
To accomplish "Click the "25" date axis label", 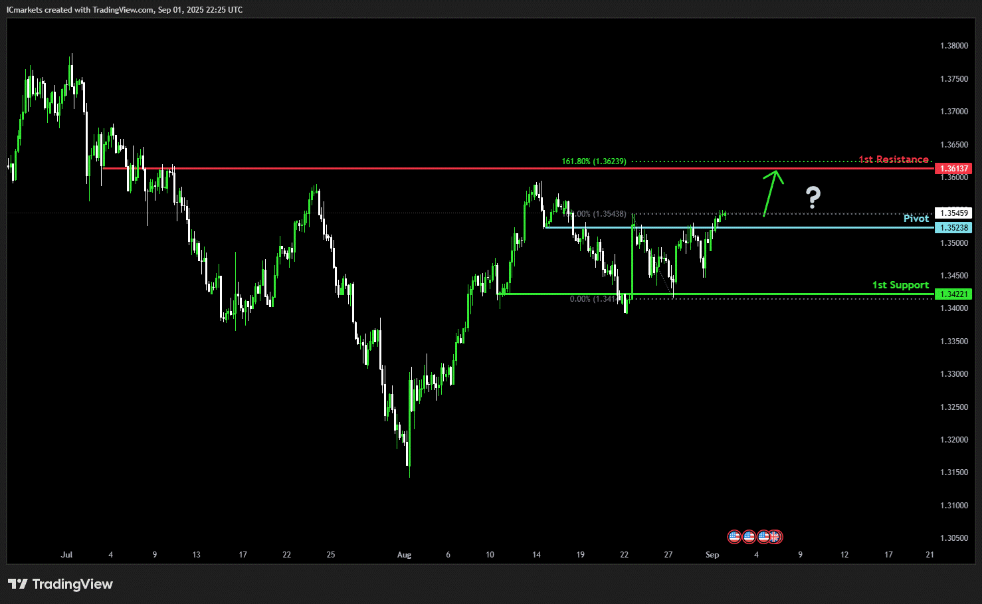I will pos(331,555).
